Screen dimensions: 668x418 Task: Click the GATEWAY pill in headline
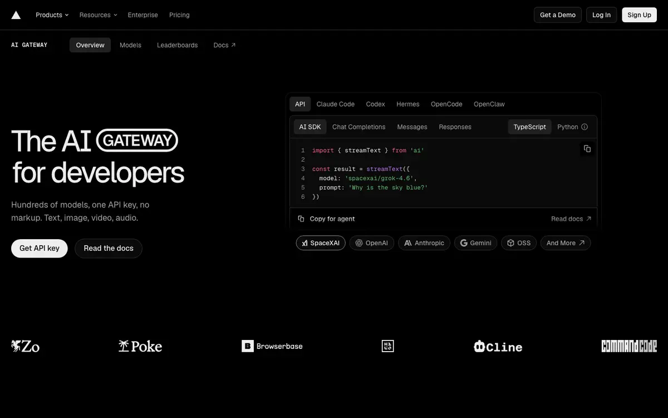[137, 140]
